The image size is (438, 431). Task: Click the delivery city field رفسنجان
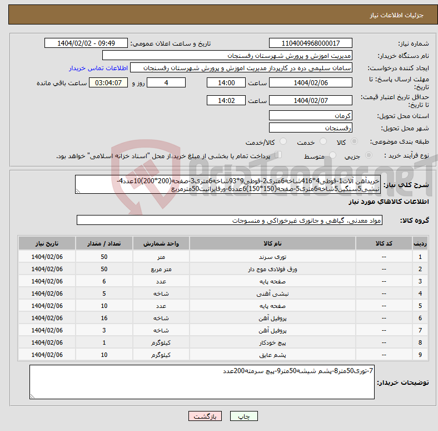tap(310, 128)
